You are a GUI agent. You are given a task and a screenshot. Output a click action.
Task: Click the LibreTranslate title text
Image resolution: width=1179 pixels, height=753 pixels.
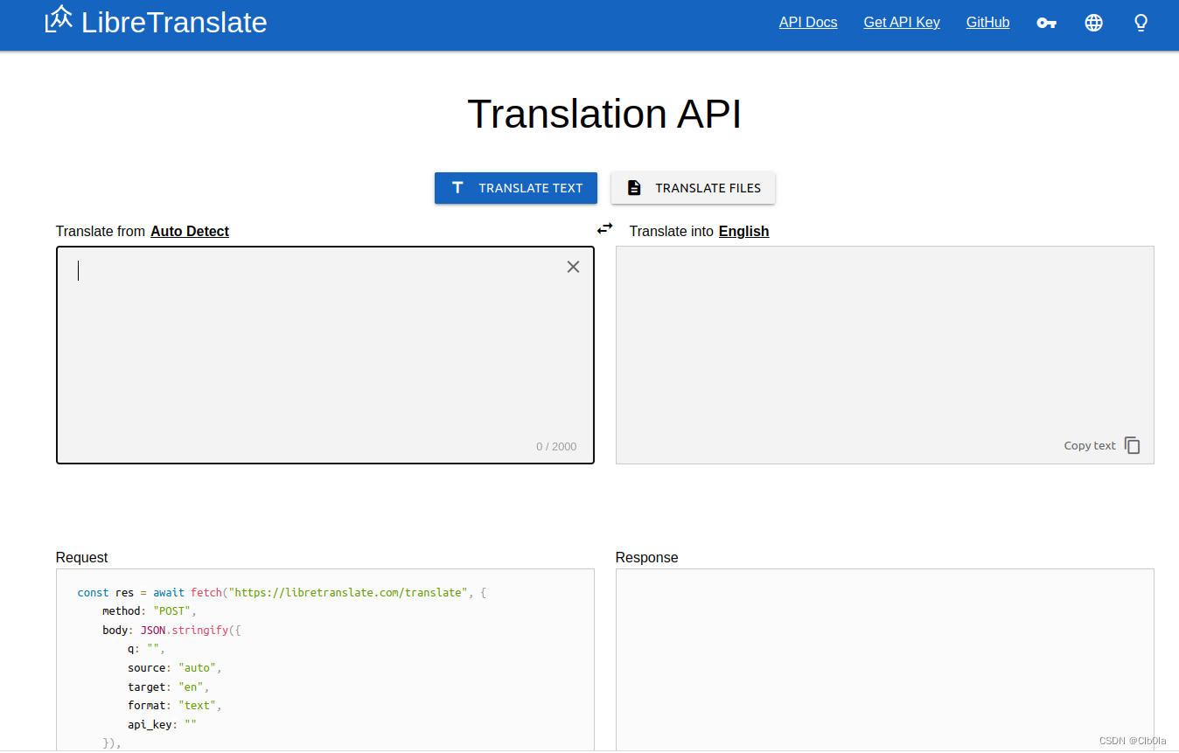(174, 22)
